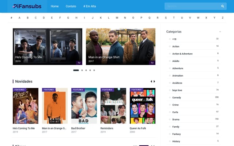This screenshot has height=146, width=234.
Task: Open Man in an Orange Shirt poster
Action: (x=55, y=106)
